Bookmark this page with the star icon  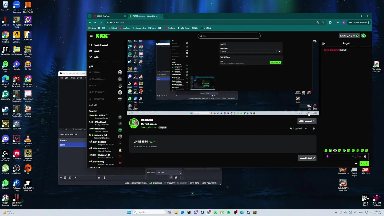pyautogui.click(x=323, y=22)
